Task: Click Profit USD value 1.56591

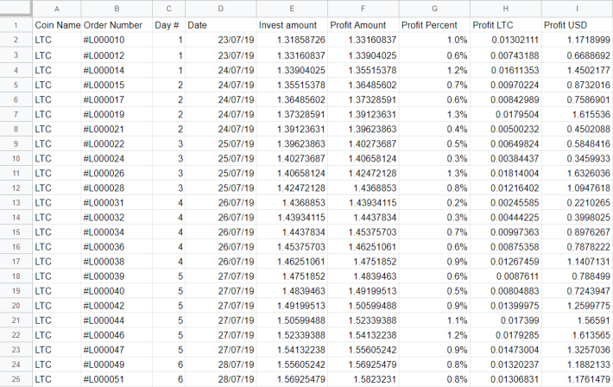Action: [x=577, y=320]
